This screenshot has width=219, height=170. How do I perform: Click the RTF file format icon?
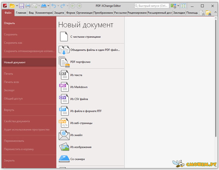[64, 111]
